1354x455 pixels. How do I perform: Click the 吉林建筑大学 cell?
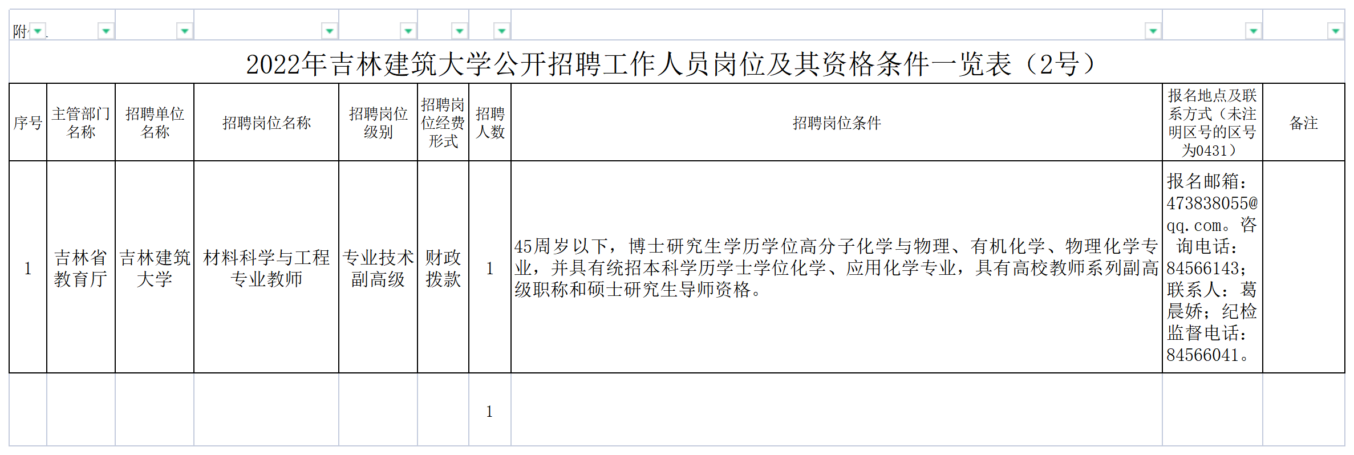coord(155,267)
